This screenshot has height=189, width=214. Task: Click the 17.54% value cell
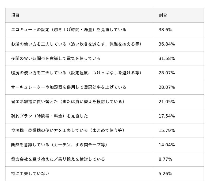167,116
